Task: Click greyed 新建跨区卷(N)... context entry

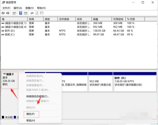Action: pyautogui.click(x=35, y=76)
